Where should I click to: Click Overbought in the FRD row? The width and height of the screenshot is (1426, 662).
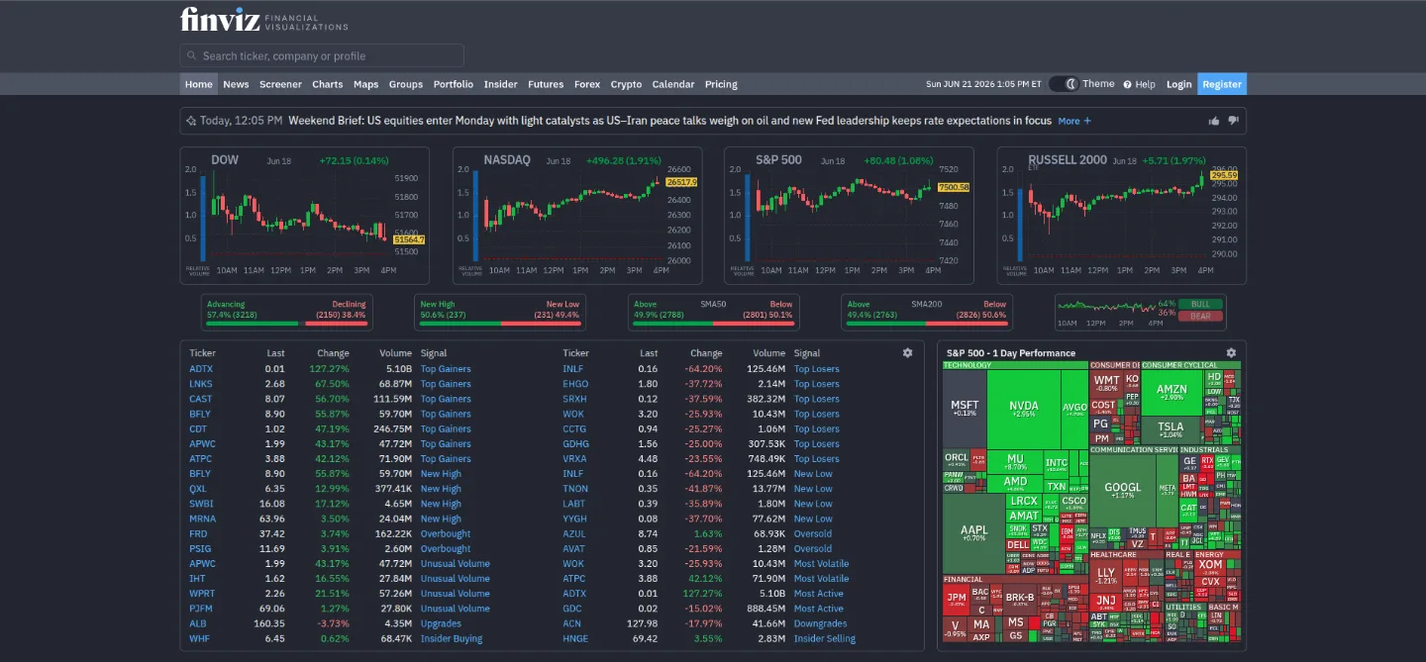(446, 533)
